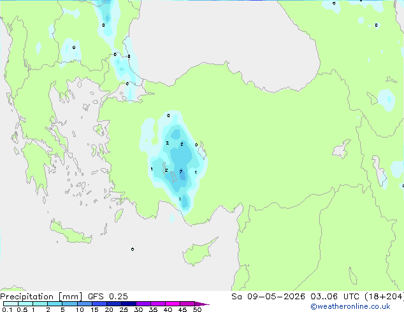Select the 2–5 mm legend color swatch
Screen dimensions: 404x312
55,304
